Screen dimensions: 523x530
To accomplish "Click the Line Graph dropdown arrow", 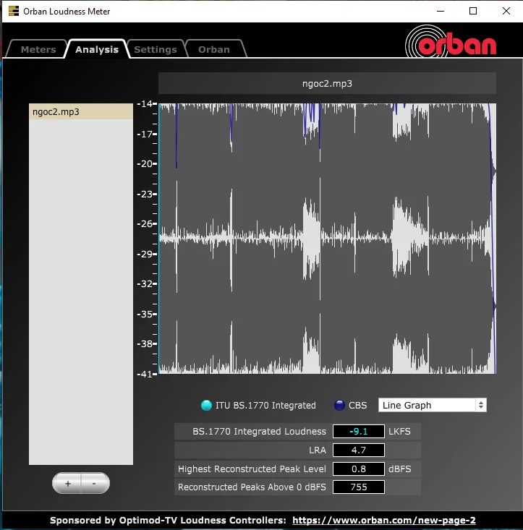I will point(481,405).
